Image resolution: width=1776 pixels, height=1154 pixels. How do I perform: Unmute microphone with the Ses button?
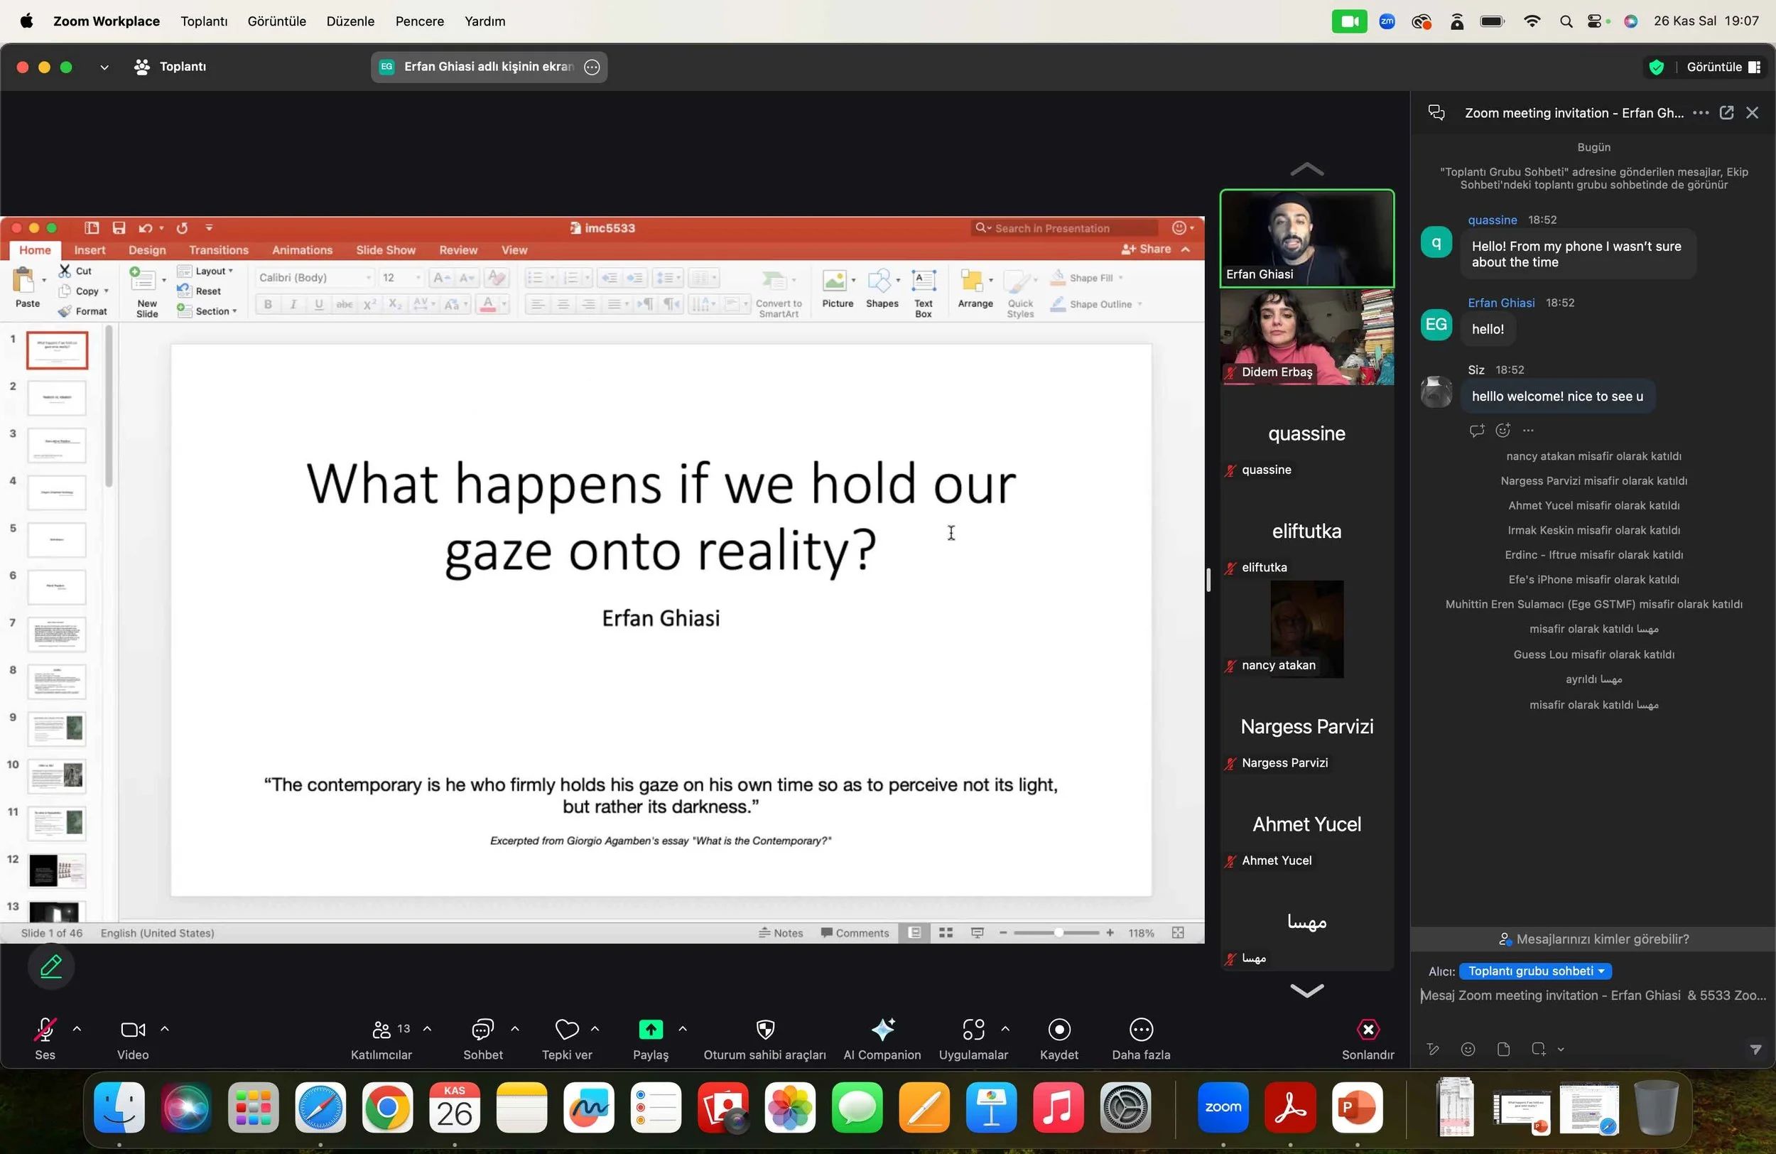point(45,1030)
